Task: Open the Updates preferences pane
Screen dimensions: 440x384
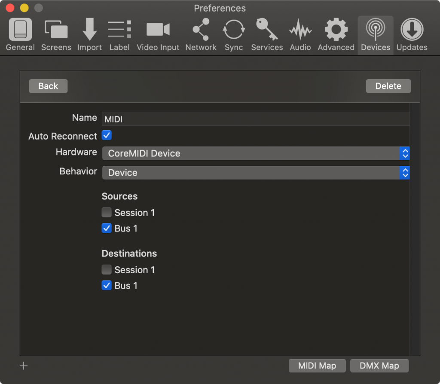Action: (x=412, y=35)
